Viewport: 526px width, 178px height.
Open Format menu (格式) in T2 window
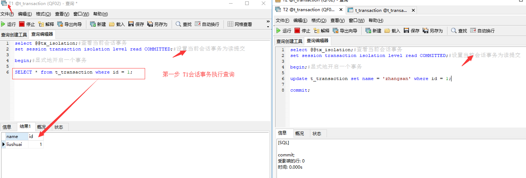pos(319,21)
